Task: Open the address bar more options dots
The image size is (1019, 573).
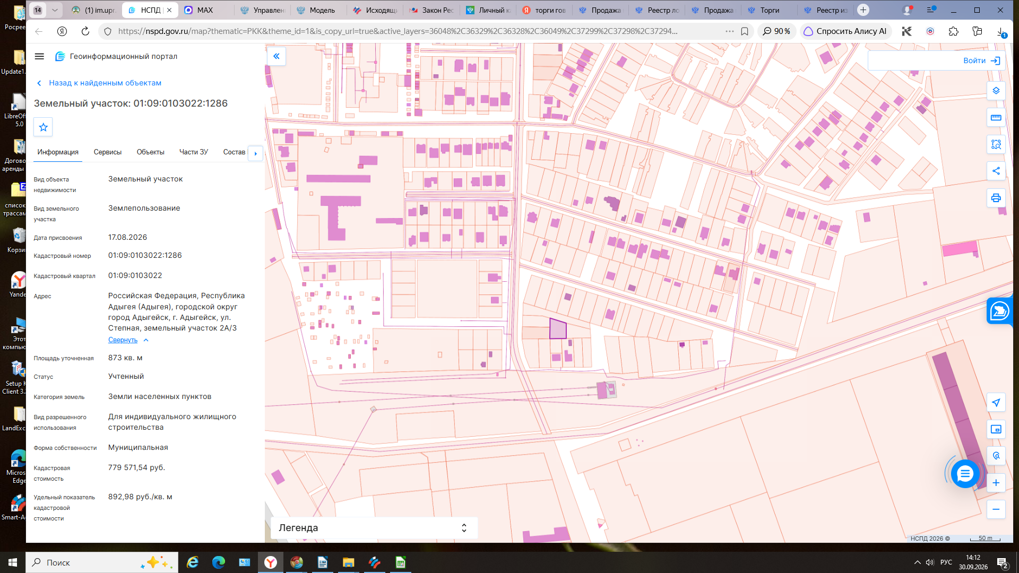Action: pyautogui.click(x=730, y=31)
